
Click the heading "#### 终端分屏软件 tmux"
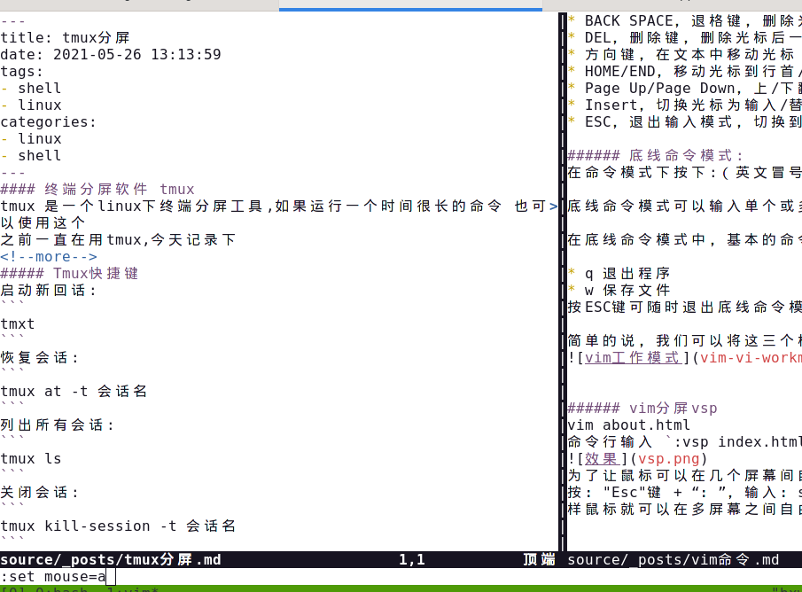pyautogui.click(x=97, y=190)
